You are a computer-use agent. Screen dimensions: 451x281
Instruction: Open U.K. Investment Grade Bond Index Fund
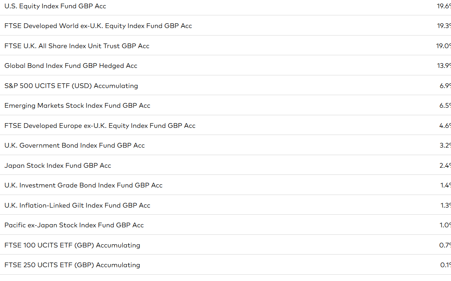point(83,185)
